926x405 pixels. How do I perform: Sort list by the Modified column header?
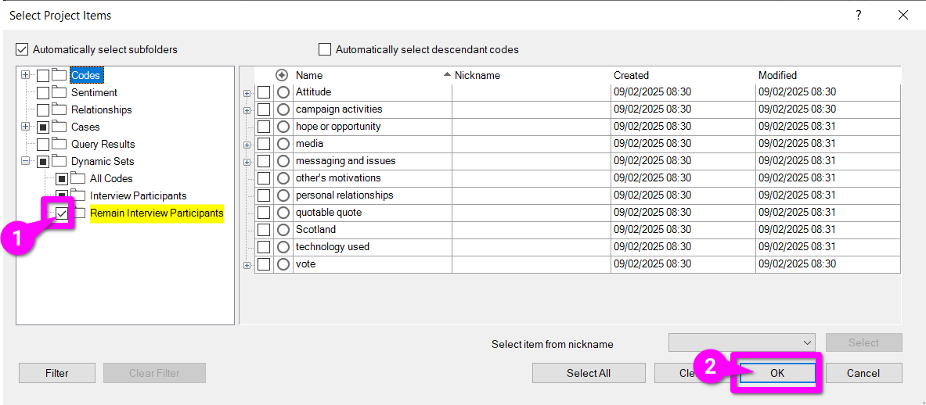tap(777, 75)
